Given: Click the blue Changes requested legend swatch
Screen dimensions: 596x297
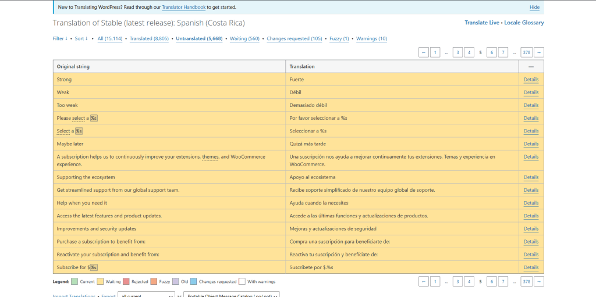Looking at the screenshot, I should click(x=193, y=282).
